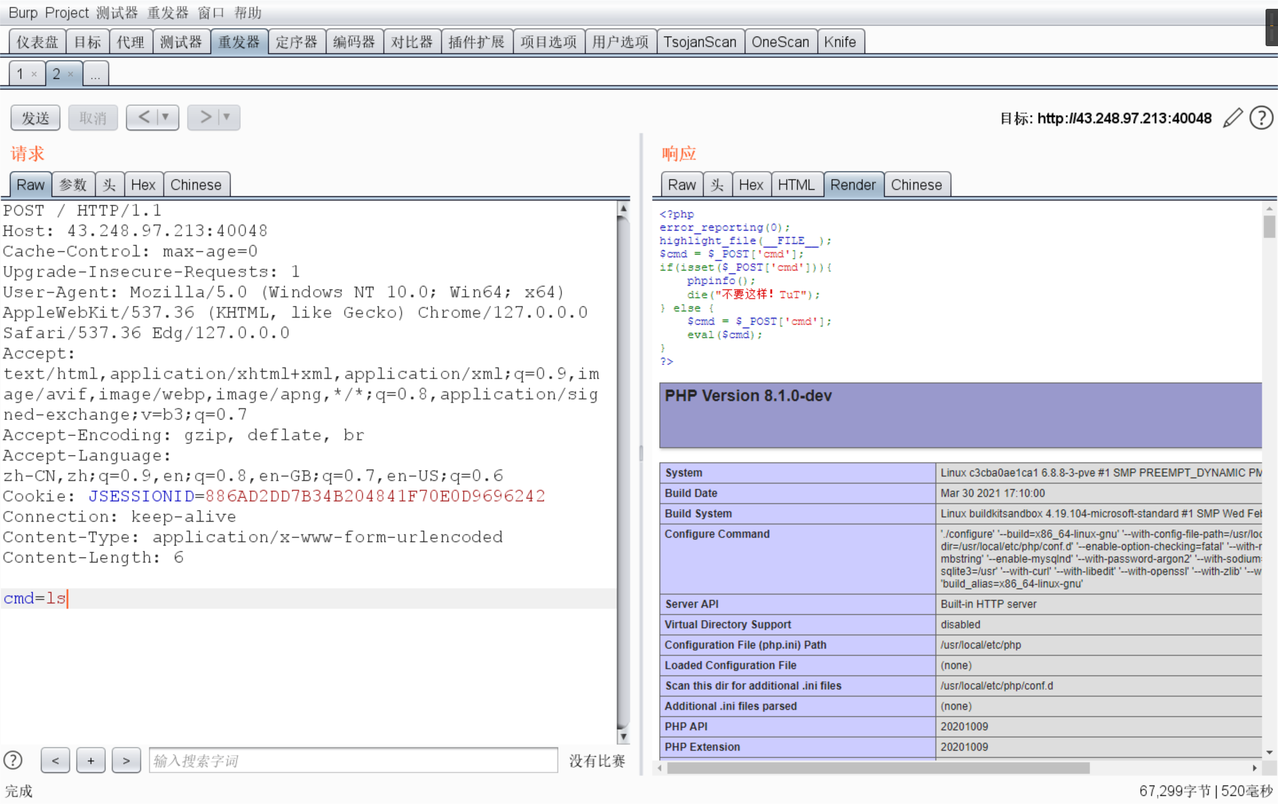Open the 插件扩展 tab
The image size is (1278, 804).
click(477, 42)
